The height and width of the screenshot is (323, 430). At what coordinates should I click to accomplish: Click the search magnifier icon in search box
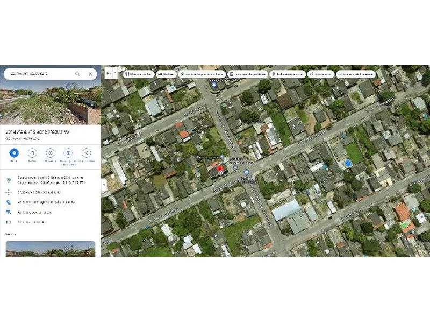point(77,74)
